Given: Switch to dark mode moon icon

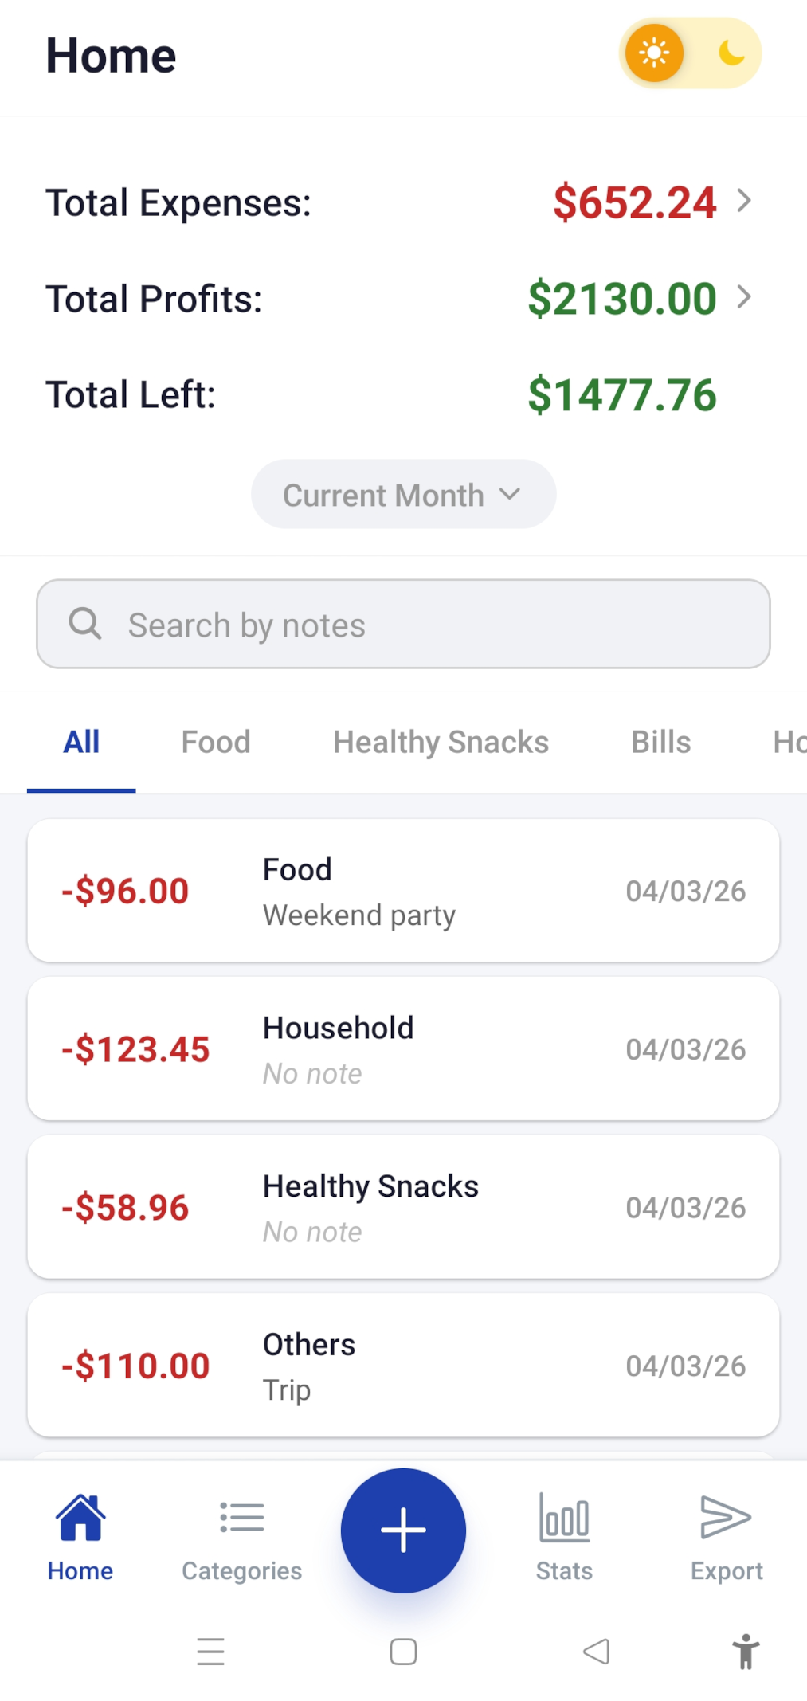Looking at the screenshot, I should pyautogui.click(x=731, y=53).
